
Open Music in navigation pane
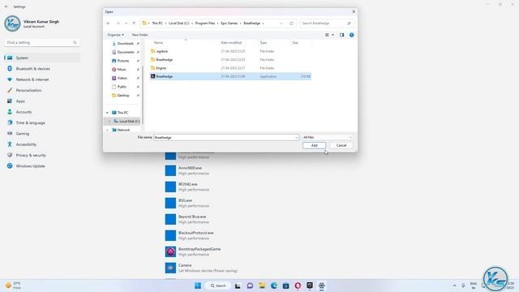click(x=122, y=69)
